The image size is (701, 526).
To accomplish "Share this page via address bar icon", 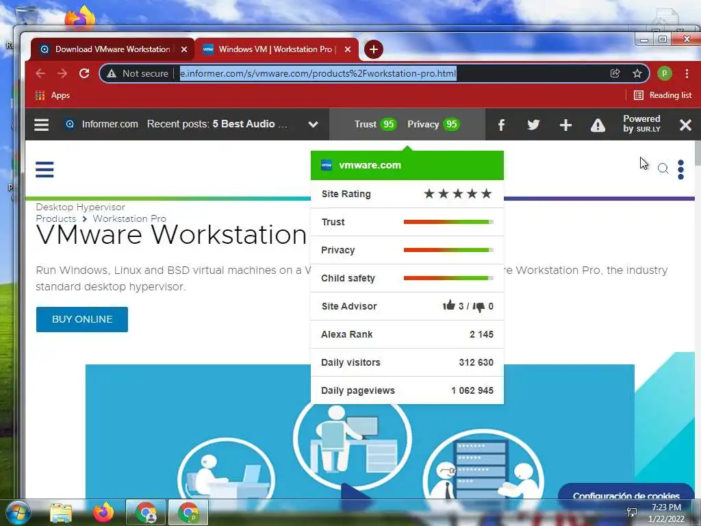I will click(615, 73).
